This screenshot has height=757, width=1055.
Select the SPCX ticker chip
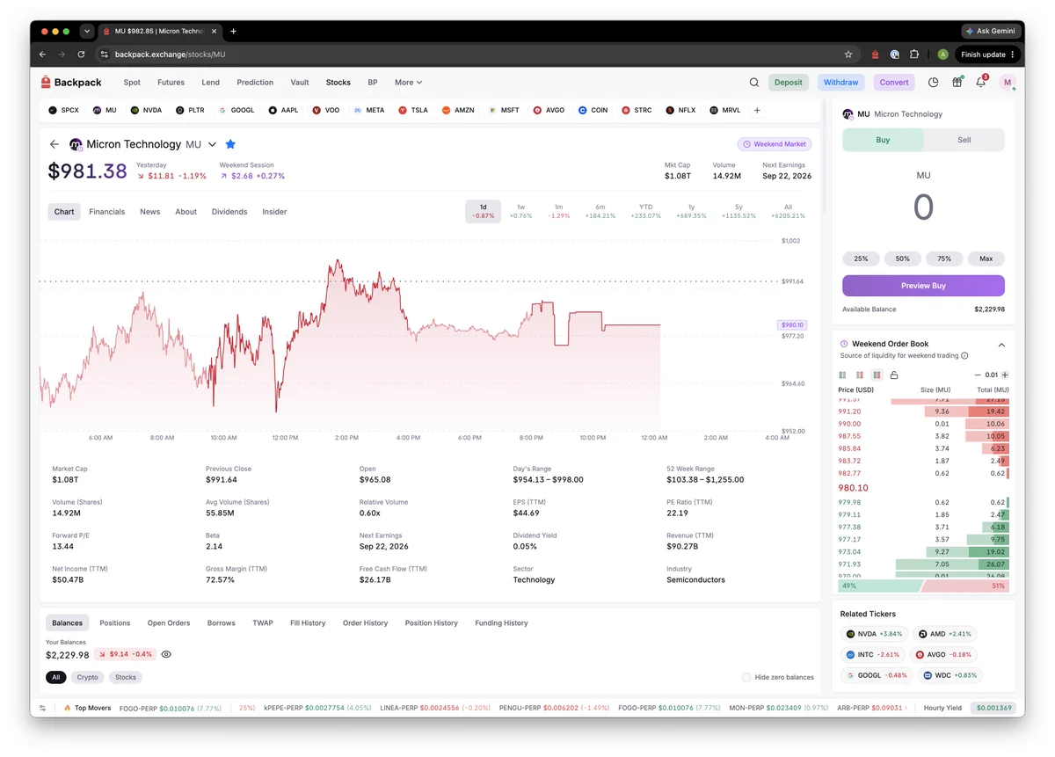coord(63,111)
